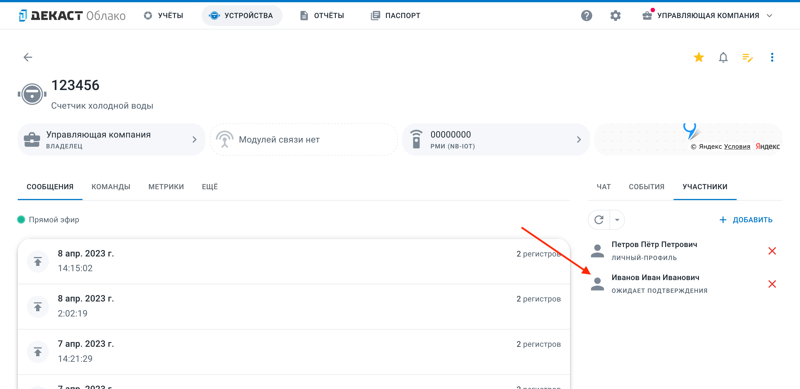Remove participant Петров Пётр Петрович

[x=772, y=251]
